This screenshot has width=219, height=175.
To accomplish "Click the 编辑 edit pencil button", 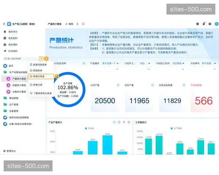I will click(69, 24).
